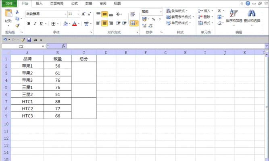Select column D header
Image resolution: width=269 pixels, height=161 pixels.
tap(106, 53)
